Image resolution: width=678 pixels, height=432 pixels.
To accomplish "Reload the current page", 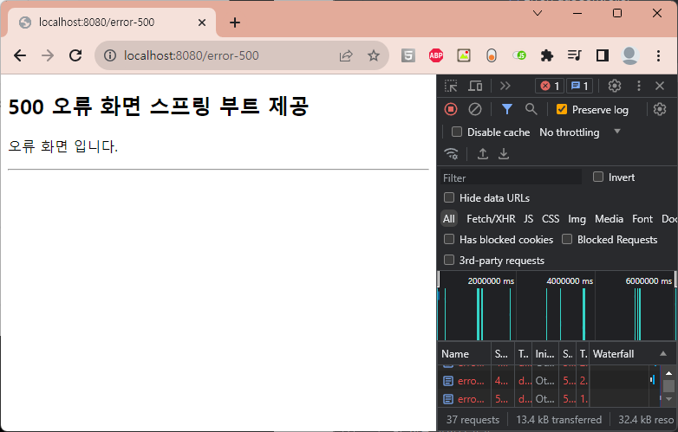I will point(75,55).
